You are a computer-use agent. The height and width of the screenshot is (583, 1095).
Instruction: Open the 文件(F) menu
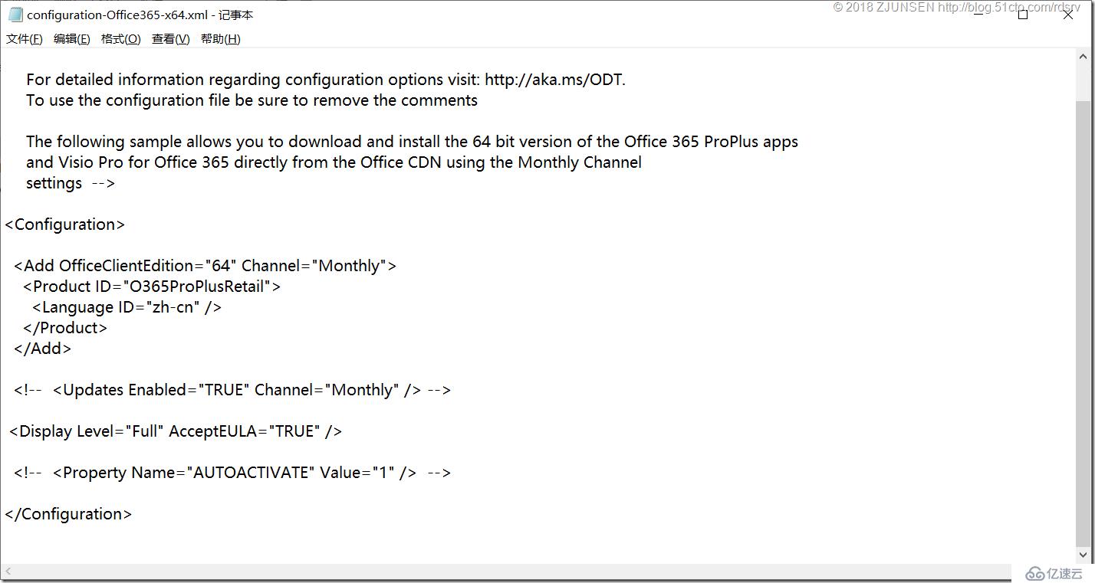tap(25, 39)
